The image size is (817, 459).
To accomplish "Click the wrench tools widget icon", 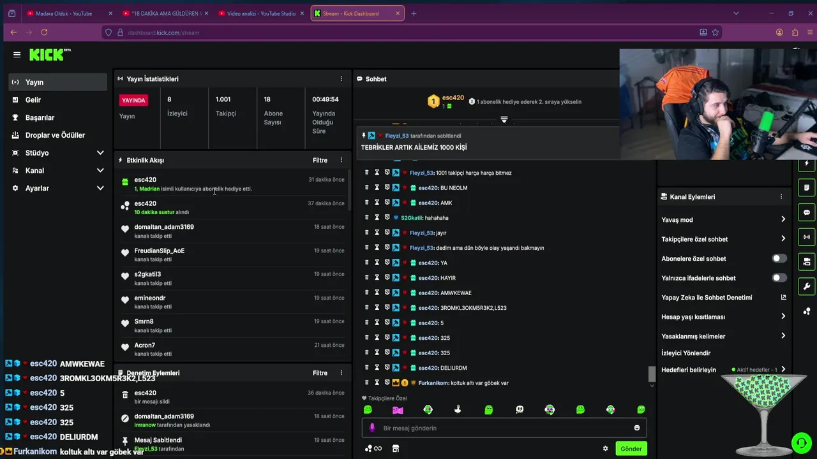I will [807, 286].
